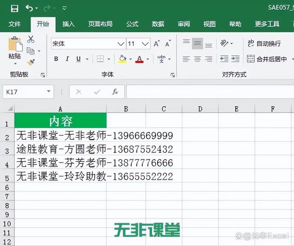
Task: Open the font color dropdown arrow
Action: click(148, 59)
